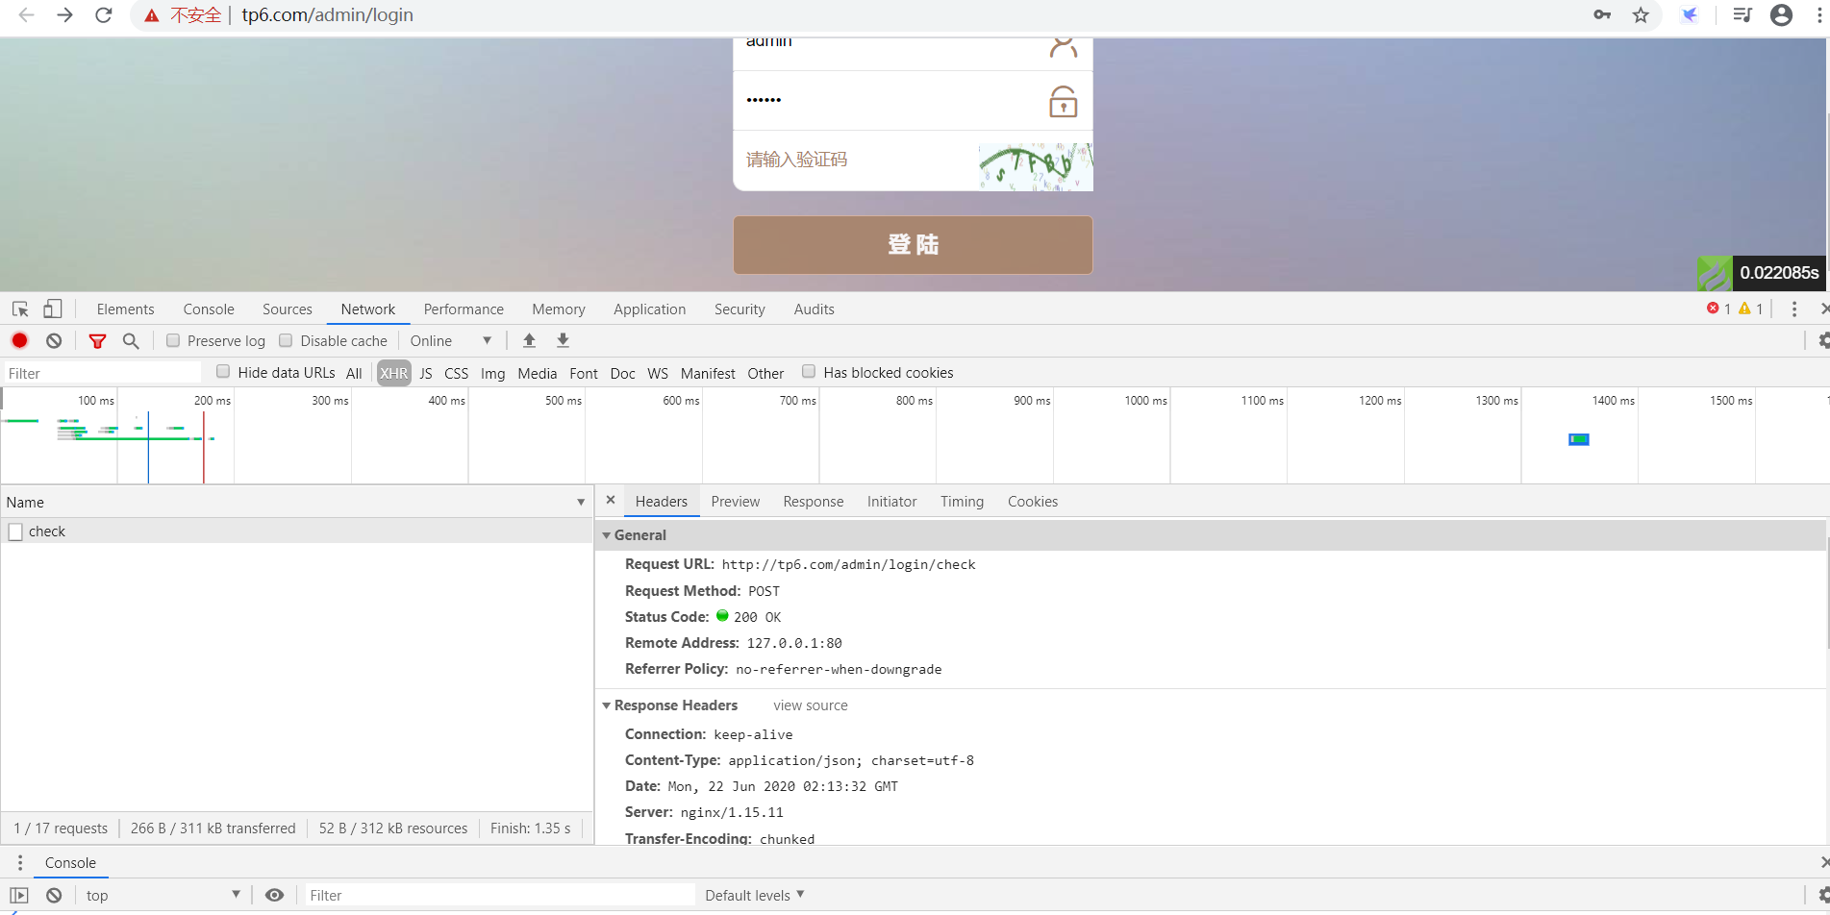Enable the Preserve log checkbox
1830x915 pixels.
pyautogui.click(x=173, y=340)
